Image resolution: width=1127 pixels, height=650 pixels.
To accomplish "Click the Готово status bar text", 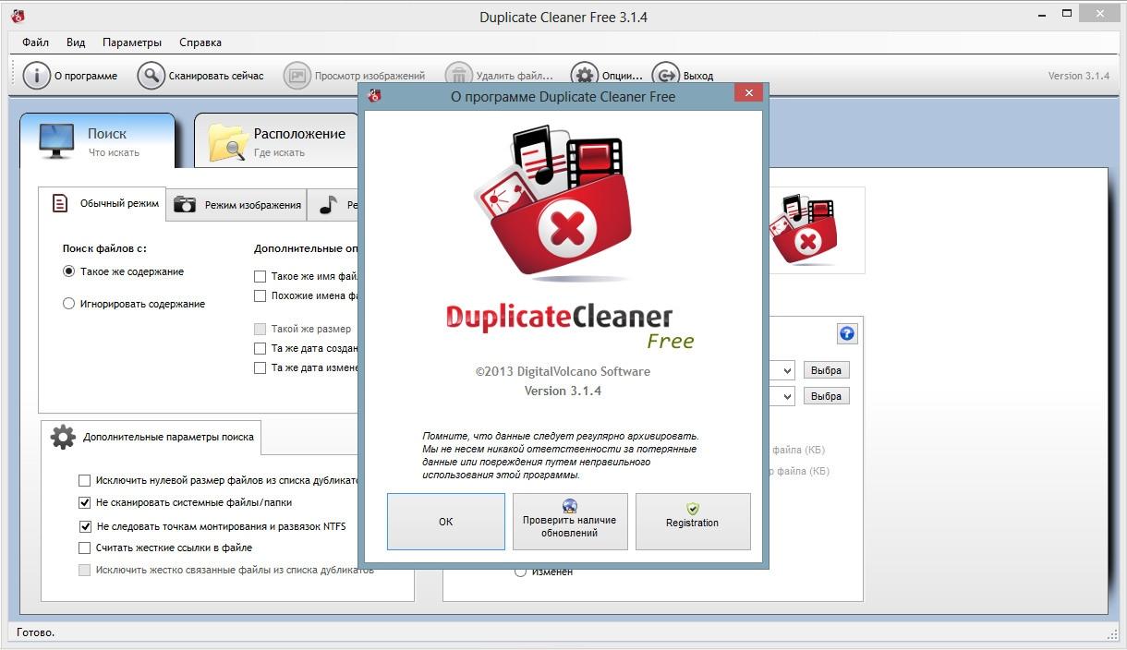I will pyautogui.click(x=36, y=632).
